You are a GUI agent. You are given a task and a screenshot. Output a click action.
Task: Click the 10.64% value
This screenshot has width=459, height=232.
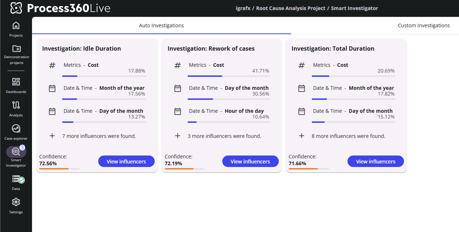pyautogui.click(x=261, y=117)
